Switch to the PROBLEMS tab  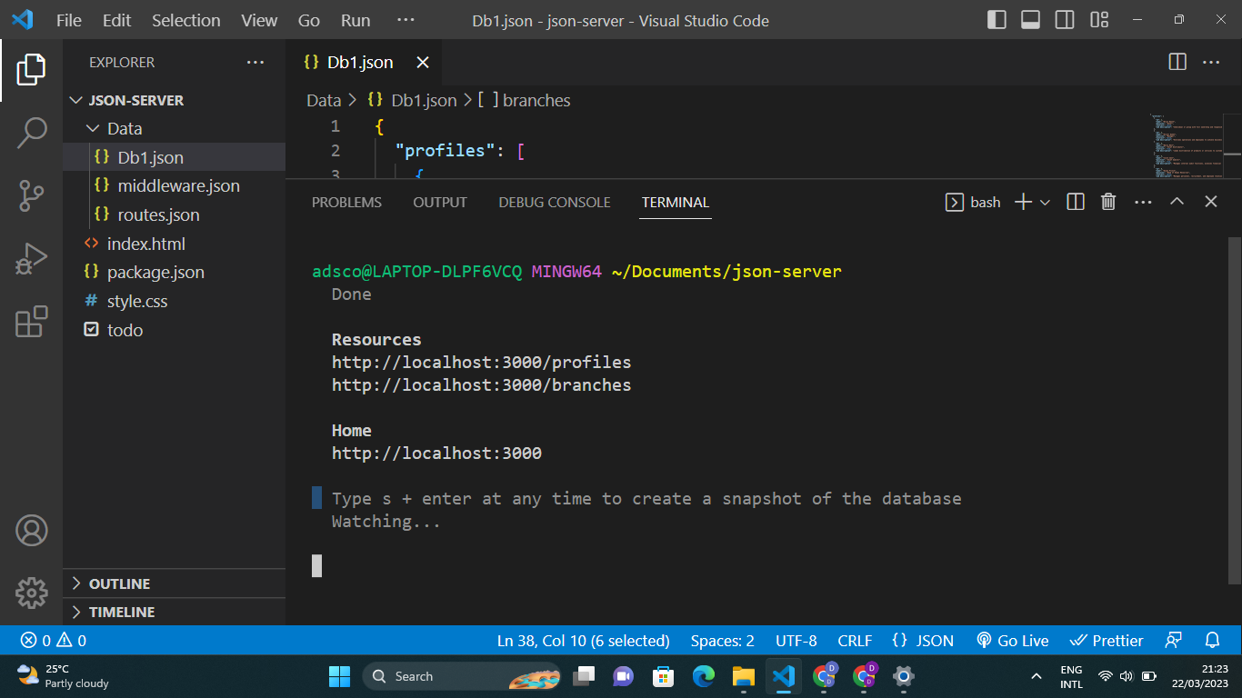(346, 203)
